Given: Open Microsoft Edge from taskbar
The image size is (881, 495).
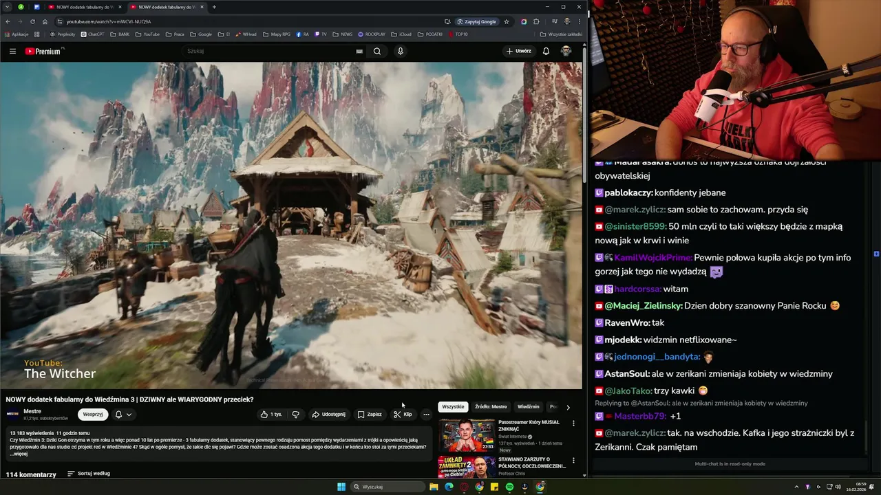Looking at the screenshot, I should 449,487.
